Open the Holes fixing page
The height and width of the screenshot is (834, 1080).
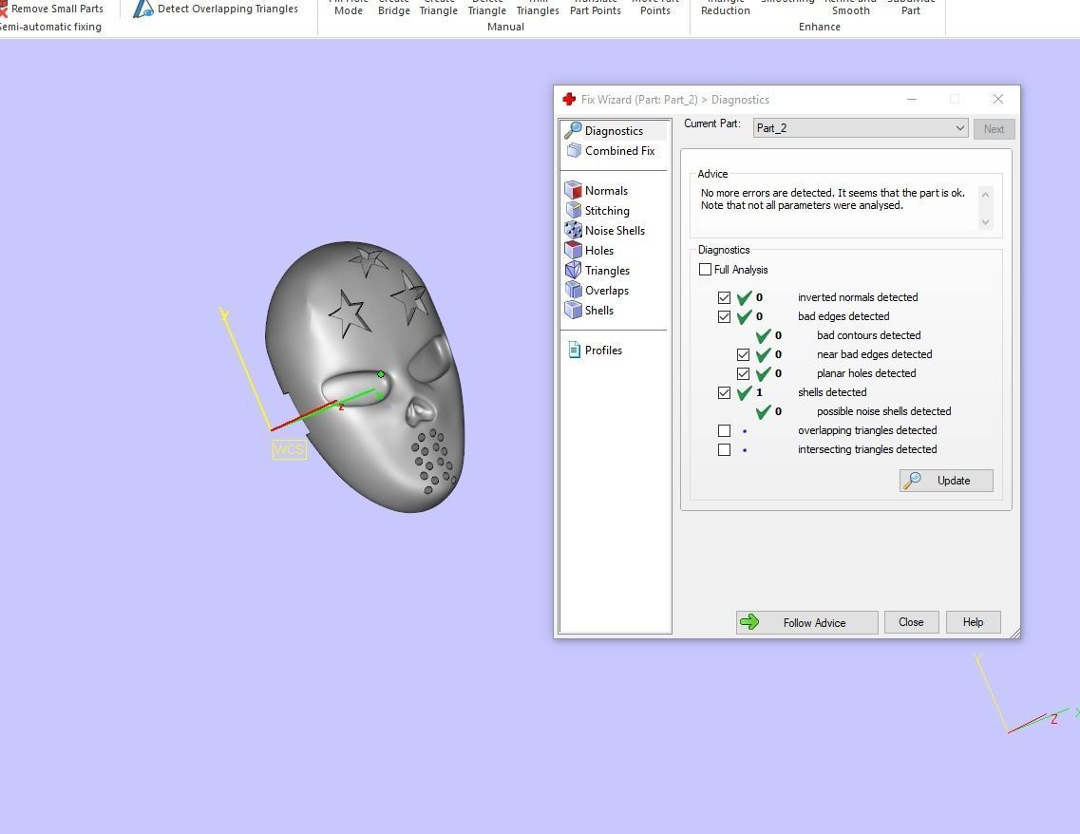point(590,250)
